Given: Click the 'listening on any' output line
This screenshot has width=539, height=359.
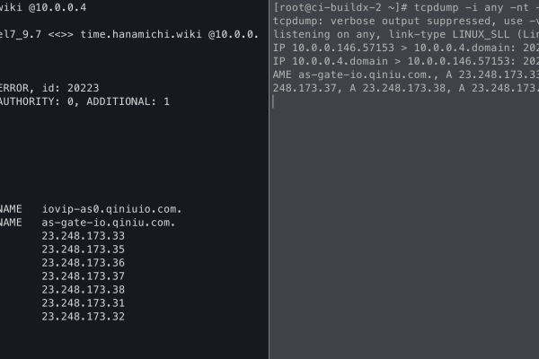Looking at the screenshot, I should click(x=404, y=34).
